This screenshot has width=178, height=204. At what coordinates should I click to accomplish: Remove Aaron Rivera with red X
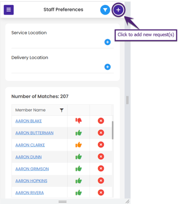coord(101,193)
